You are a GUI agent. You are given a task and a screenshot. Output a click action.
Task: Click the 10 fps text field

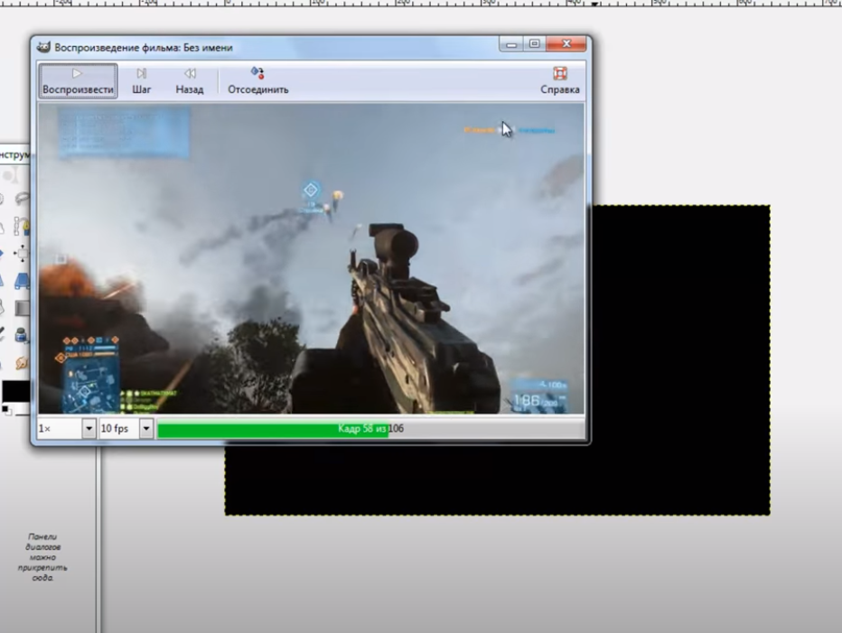point(119,428)
